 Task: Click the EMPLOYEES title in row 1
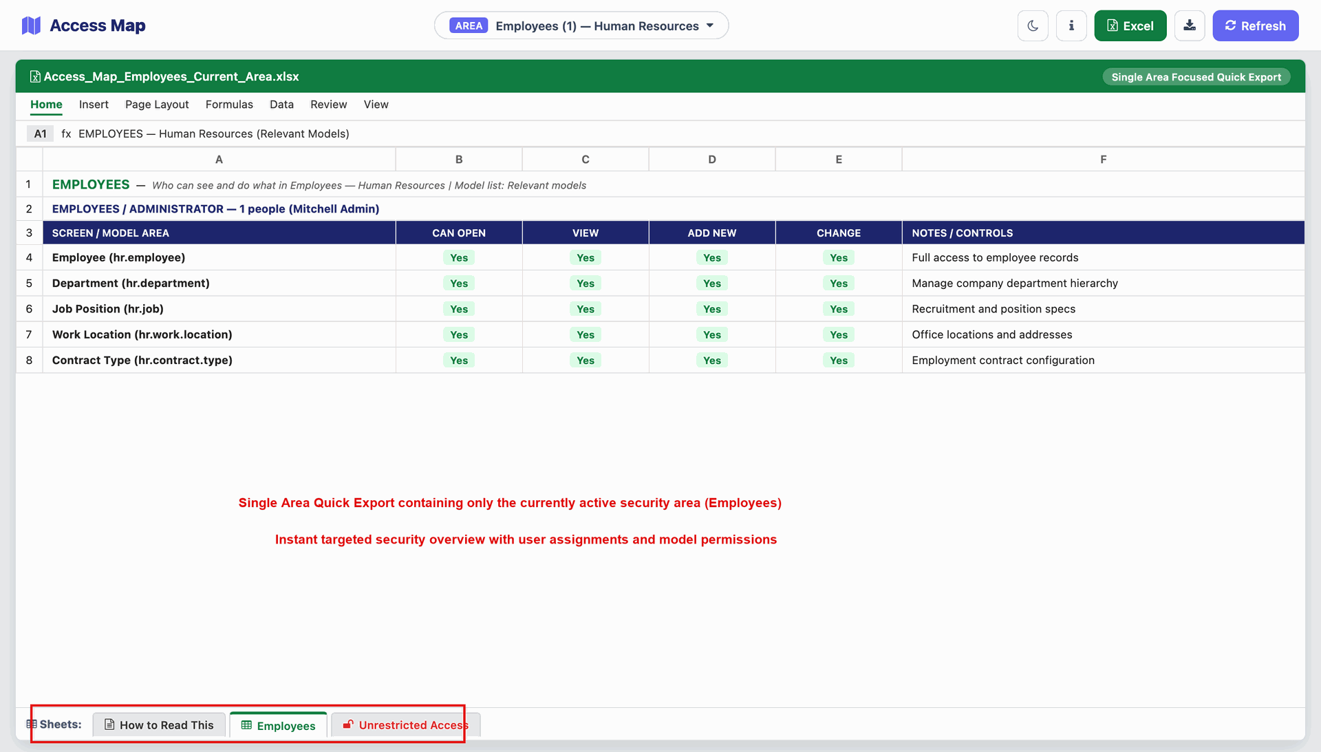click(x=91, y=184)
